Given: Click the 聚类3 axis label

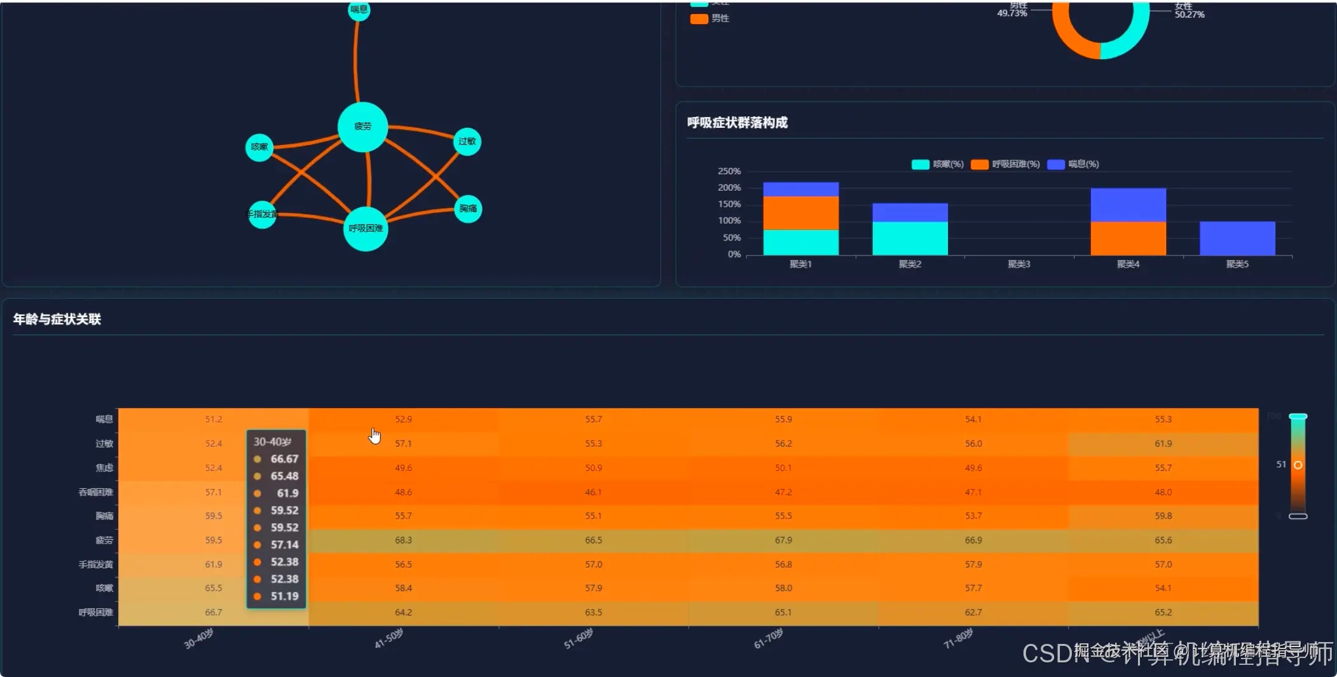Looking at the screenshot, I should point(1018,264).
